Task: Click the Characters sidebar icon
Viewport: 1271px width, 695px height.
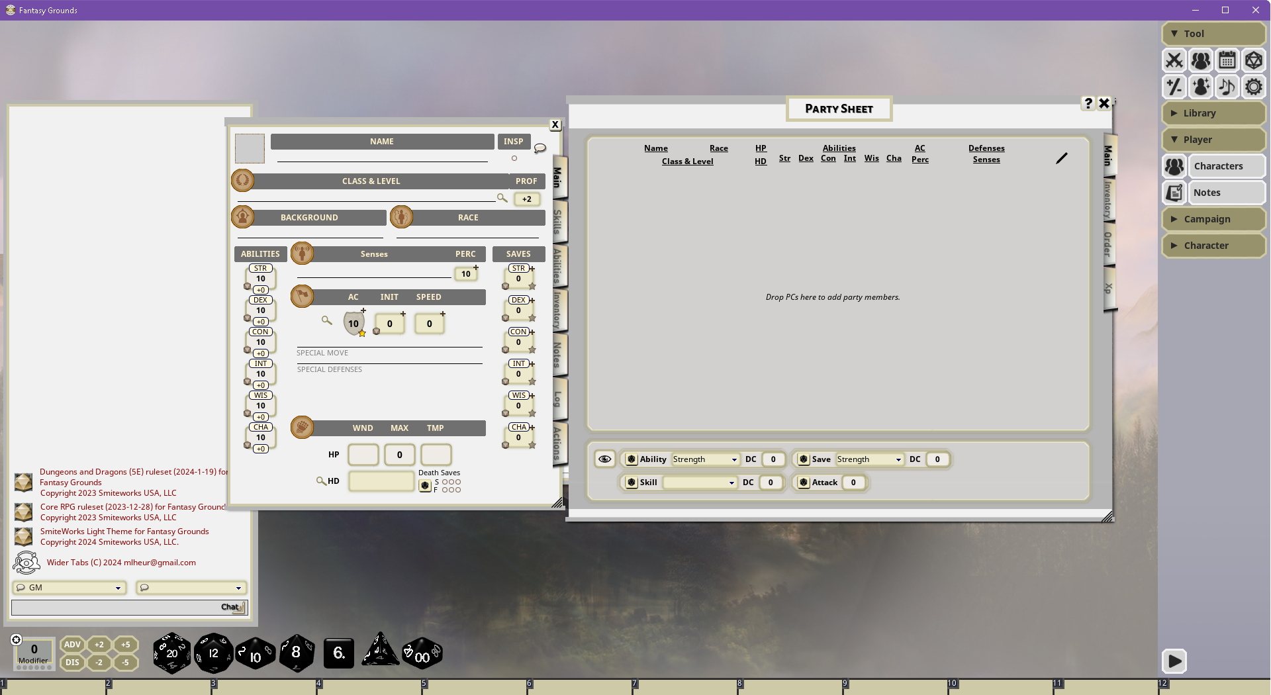Action: pyautogui.click(x=1174, y=166)
